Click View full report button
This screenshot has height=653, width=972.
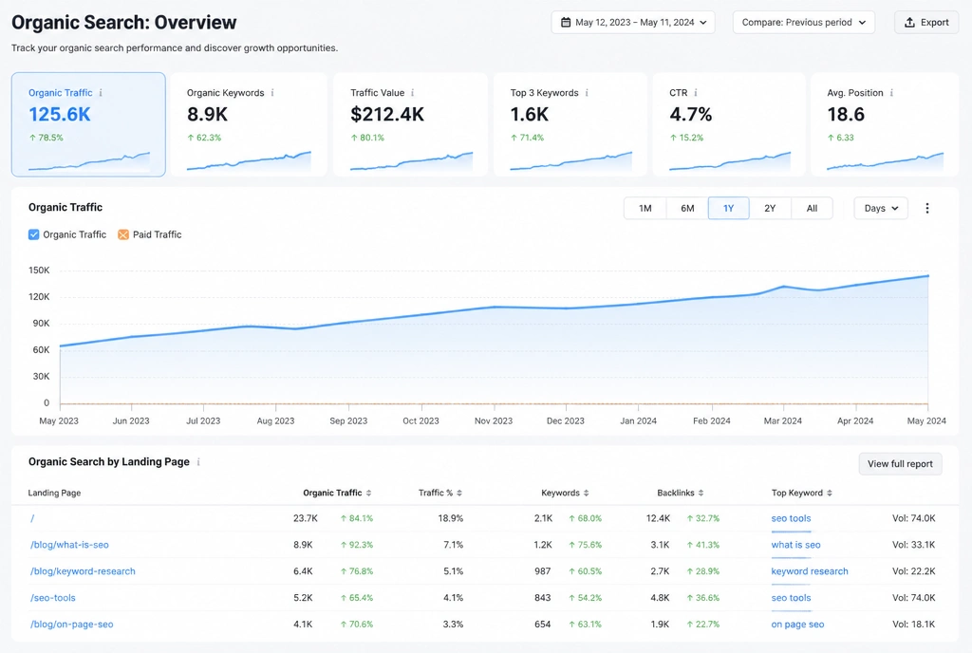click(x=900, y=464)
